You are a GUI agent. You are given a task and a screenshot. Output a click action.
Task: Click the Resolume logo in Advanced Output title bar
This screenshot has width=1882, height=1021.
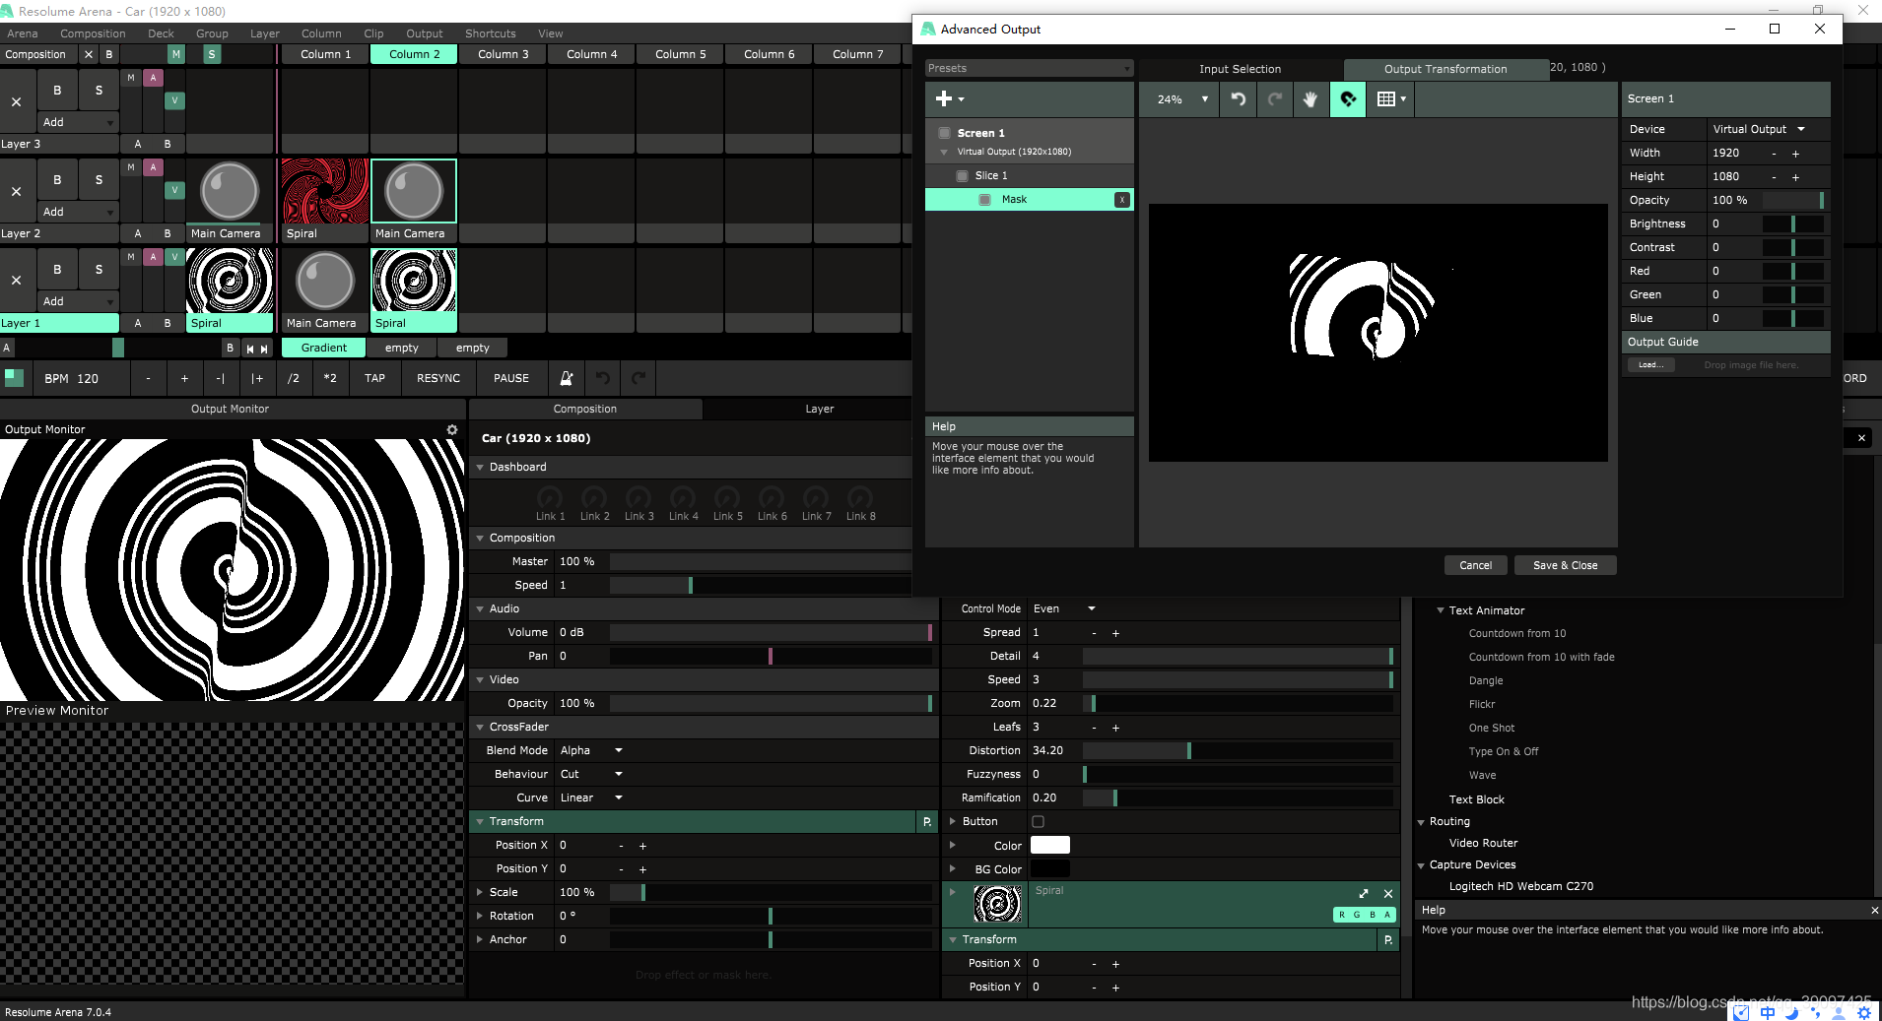pyautogui.click(x=928, y=30)
